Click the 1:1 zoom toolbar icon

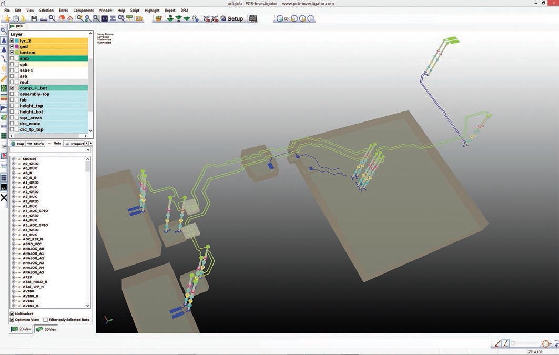[104, 18]
